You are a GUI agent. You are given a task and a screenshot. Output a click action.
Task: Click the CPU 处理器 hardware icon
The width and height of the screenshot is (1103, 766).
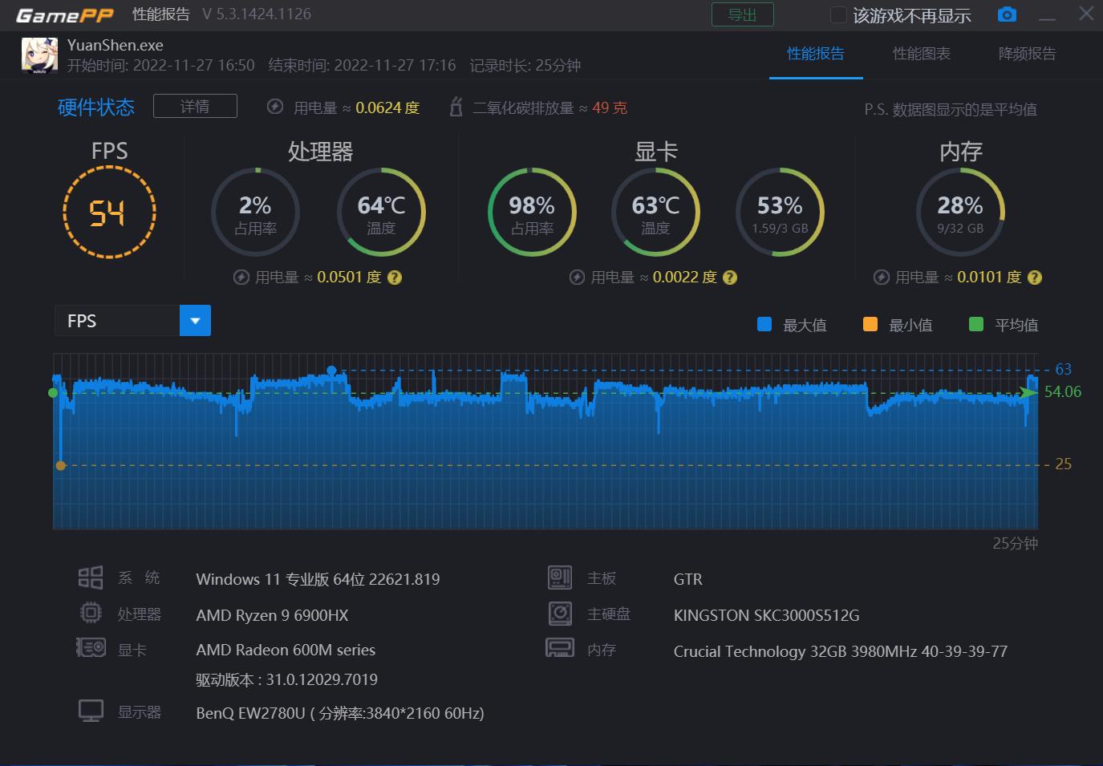click(91, 612)
